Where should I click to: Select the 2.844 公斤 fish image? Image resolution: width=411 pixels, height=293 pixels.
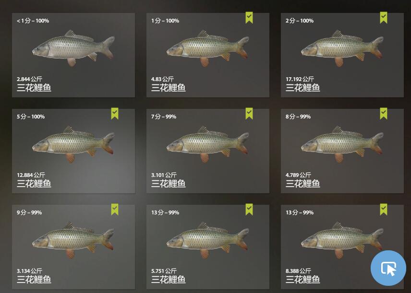pos(73,48)
